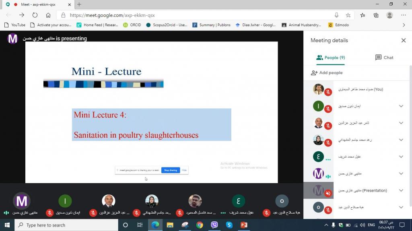Switch to the Chat tab
The height and width of the screenshot is (231, 412).
click(x=384, y=58)
